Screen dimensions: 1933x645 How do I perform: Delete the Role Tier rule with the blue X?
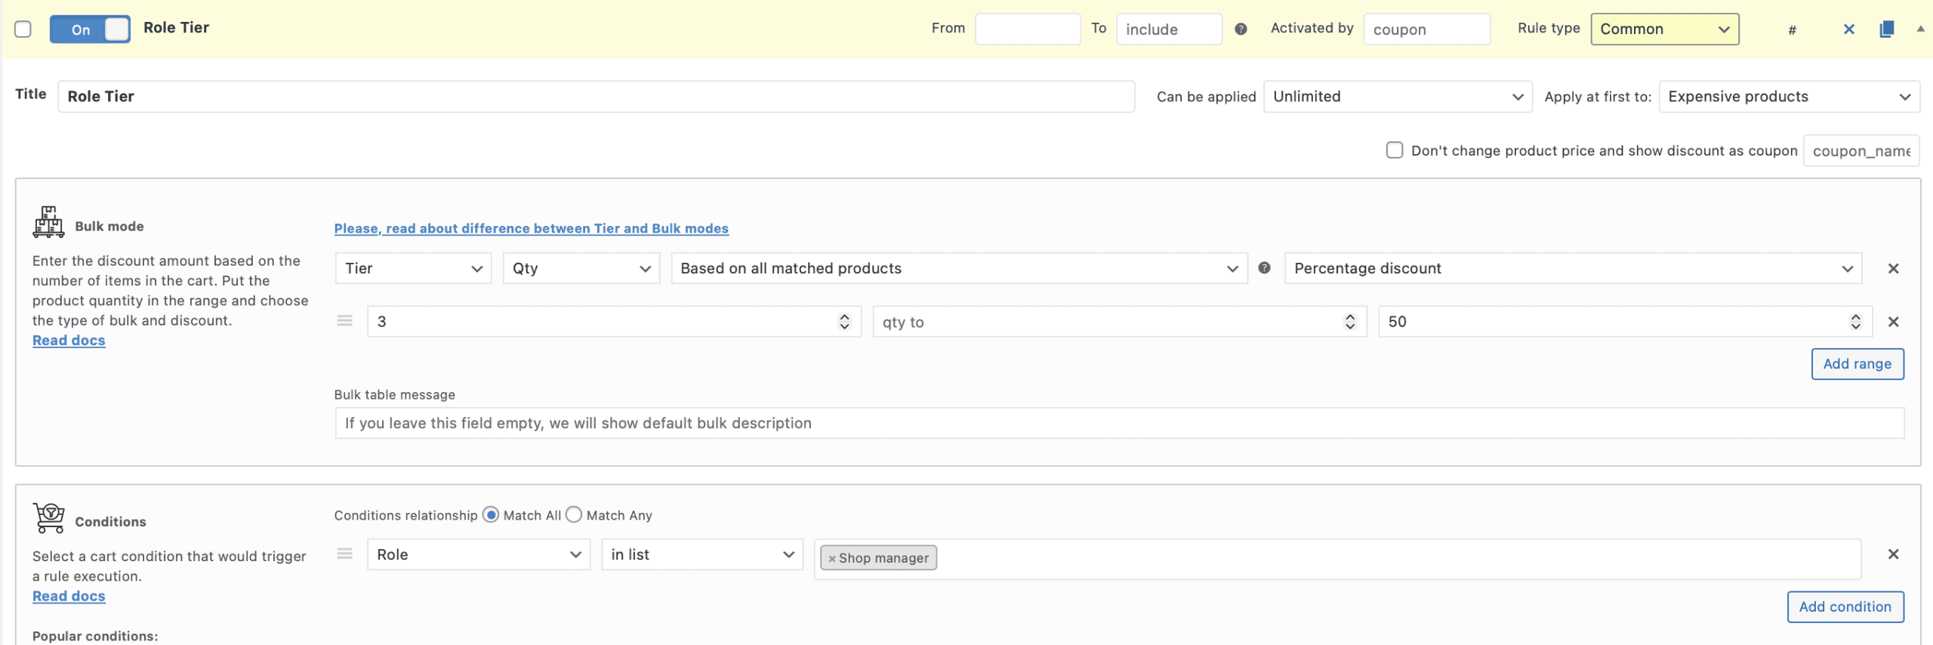coord(1848,29)
